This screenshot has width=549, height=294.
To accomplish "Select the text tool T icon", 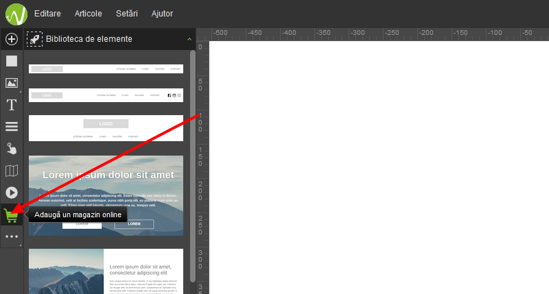I will [12, 105].
